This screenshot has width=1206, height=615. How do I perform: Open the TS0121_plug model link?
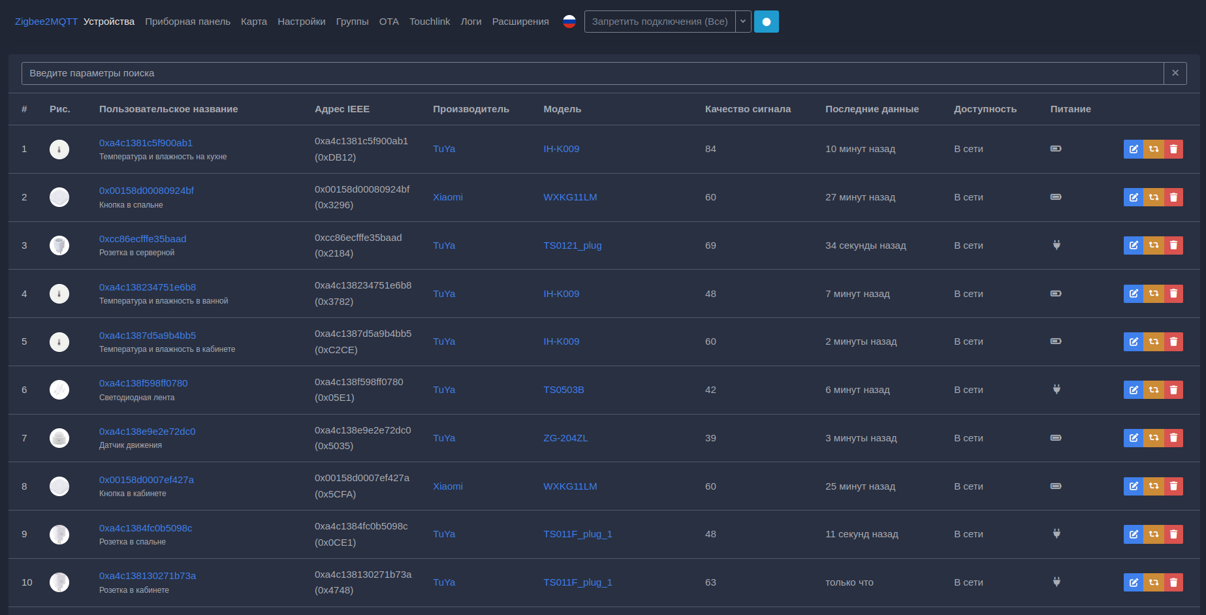(x=573, y=245)
